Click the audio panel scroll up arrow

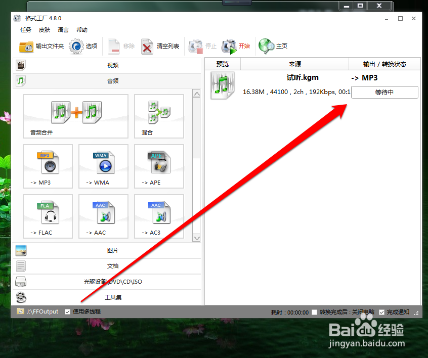196,94
